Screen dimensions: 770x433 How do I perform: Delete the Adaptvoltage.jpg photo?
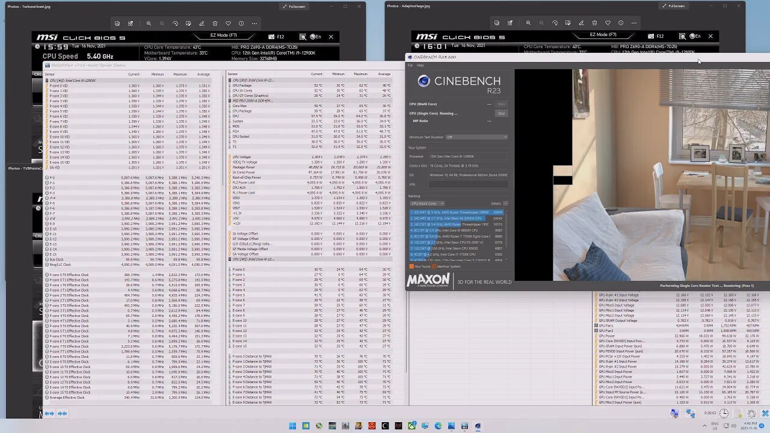point(594,23)
